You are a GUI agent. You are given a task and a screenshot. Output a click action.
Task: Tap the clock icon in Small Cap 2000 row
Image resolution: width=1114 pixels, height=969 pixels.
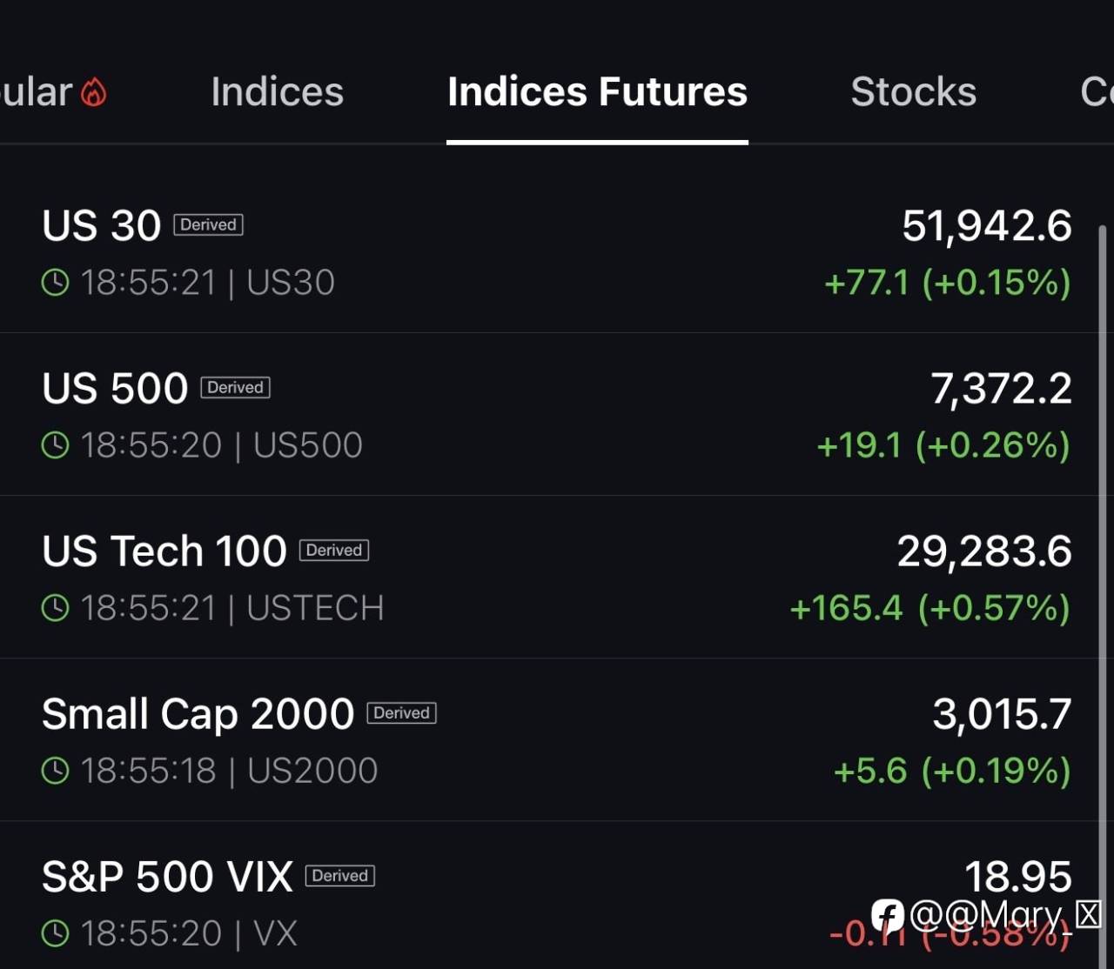(56, 771)
